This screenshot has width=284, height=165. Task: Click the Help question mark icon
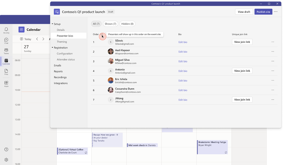point(6,149)
